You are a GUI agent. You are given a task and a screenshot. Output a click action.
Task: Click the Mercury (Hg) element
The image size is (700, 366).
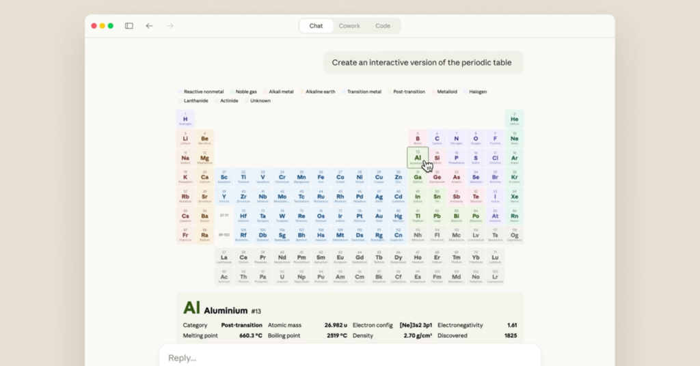[399, 216]
